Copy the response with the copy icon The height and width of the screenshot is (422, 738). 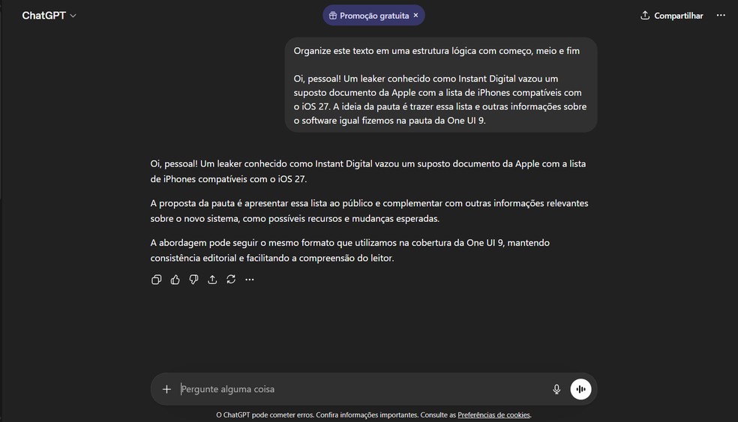(x=156, y=280)
